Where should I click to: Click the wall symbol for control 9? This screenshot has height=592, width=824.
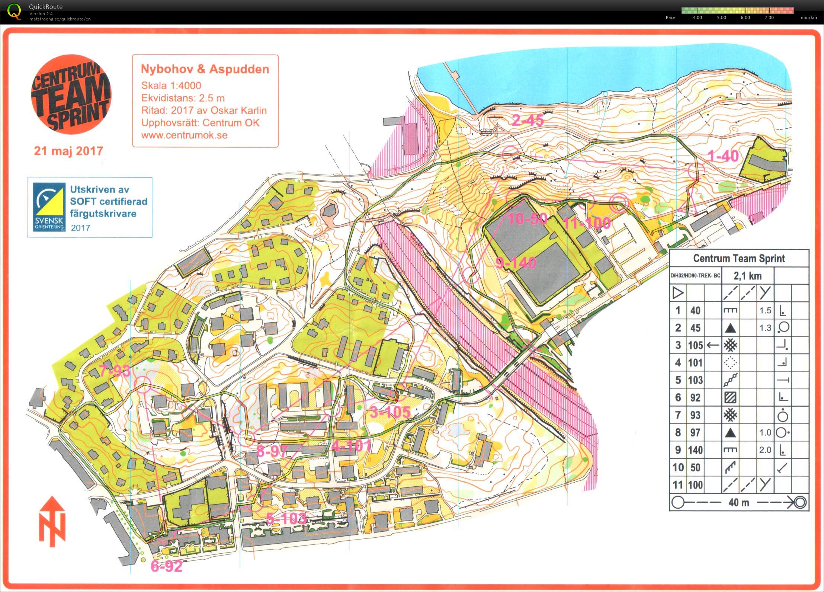click(x=731, y=449)
